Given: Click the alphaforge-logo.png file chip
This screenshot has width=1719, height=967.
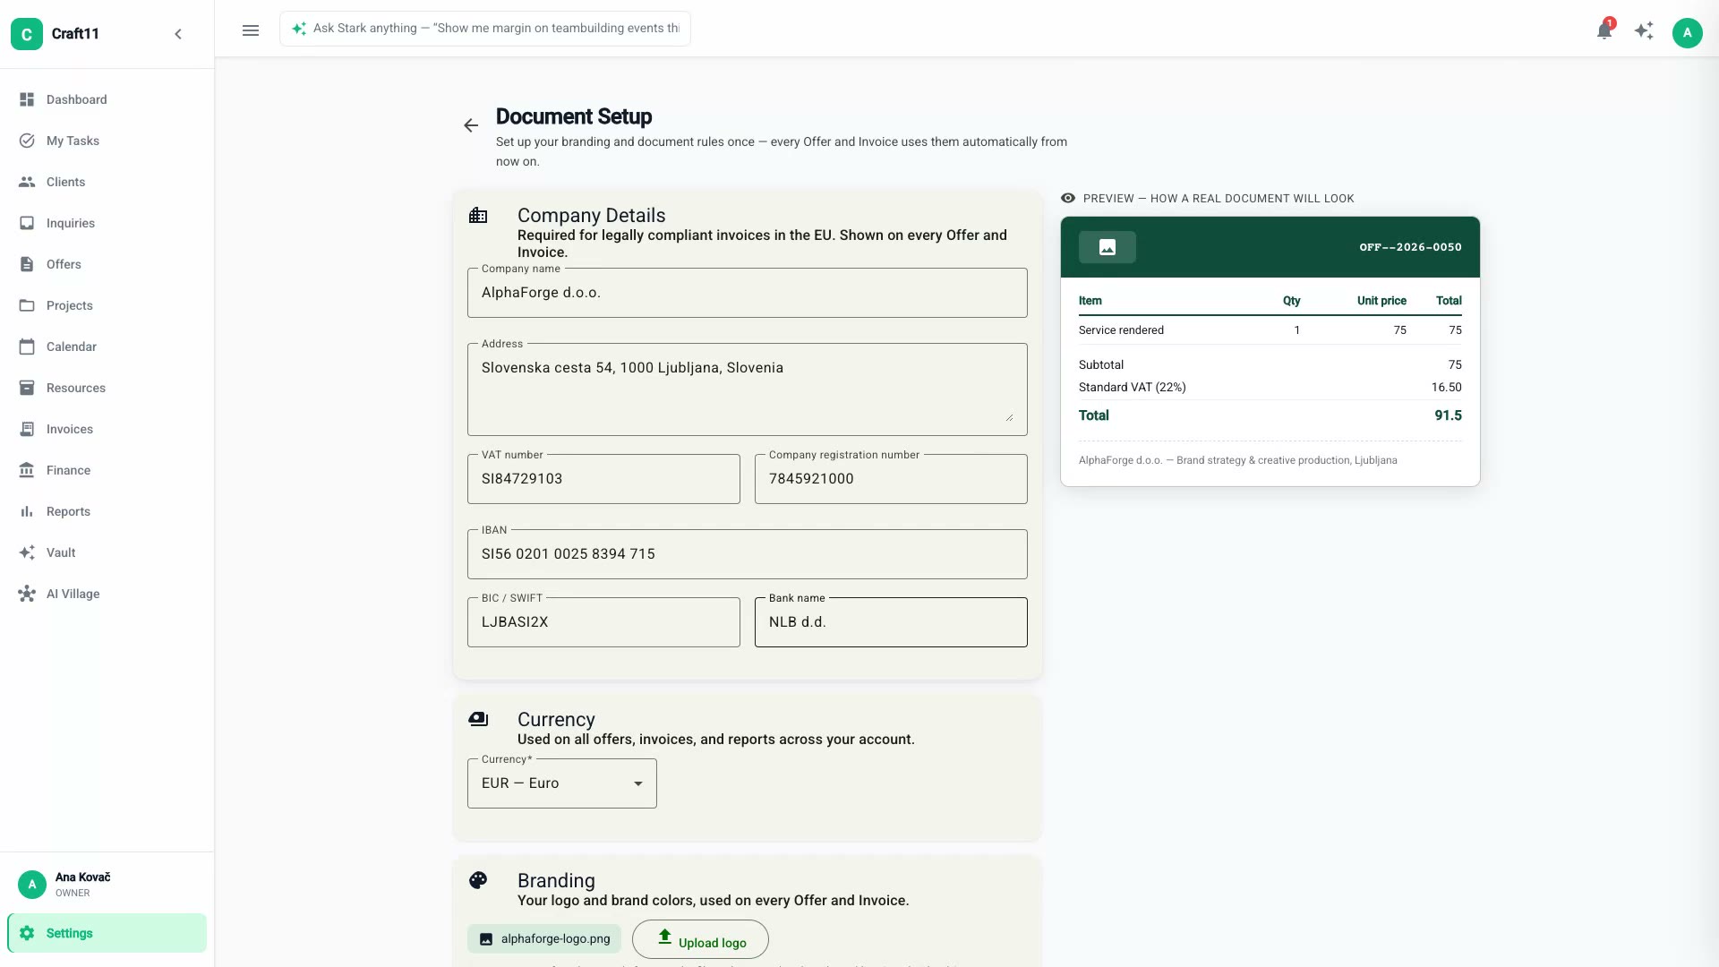Looking at the screenshot, I should pos(544,939).
